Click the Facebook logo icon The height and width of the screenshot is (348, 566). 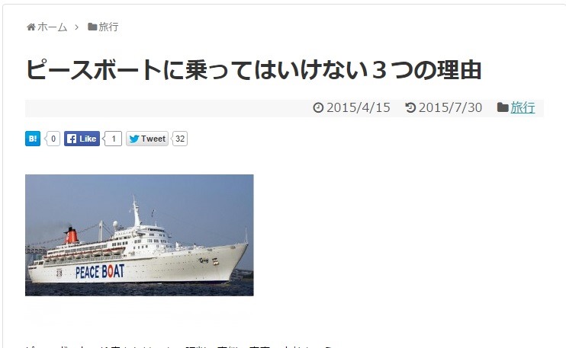coord(72,139)
